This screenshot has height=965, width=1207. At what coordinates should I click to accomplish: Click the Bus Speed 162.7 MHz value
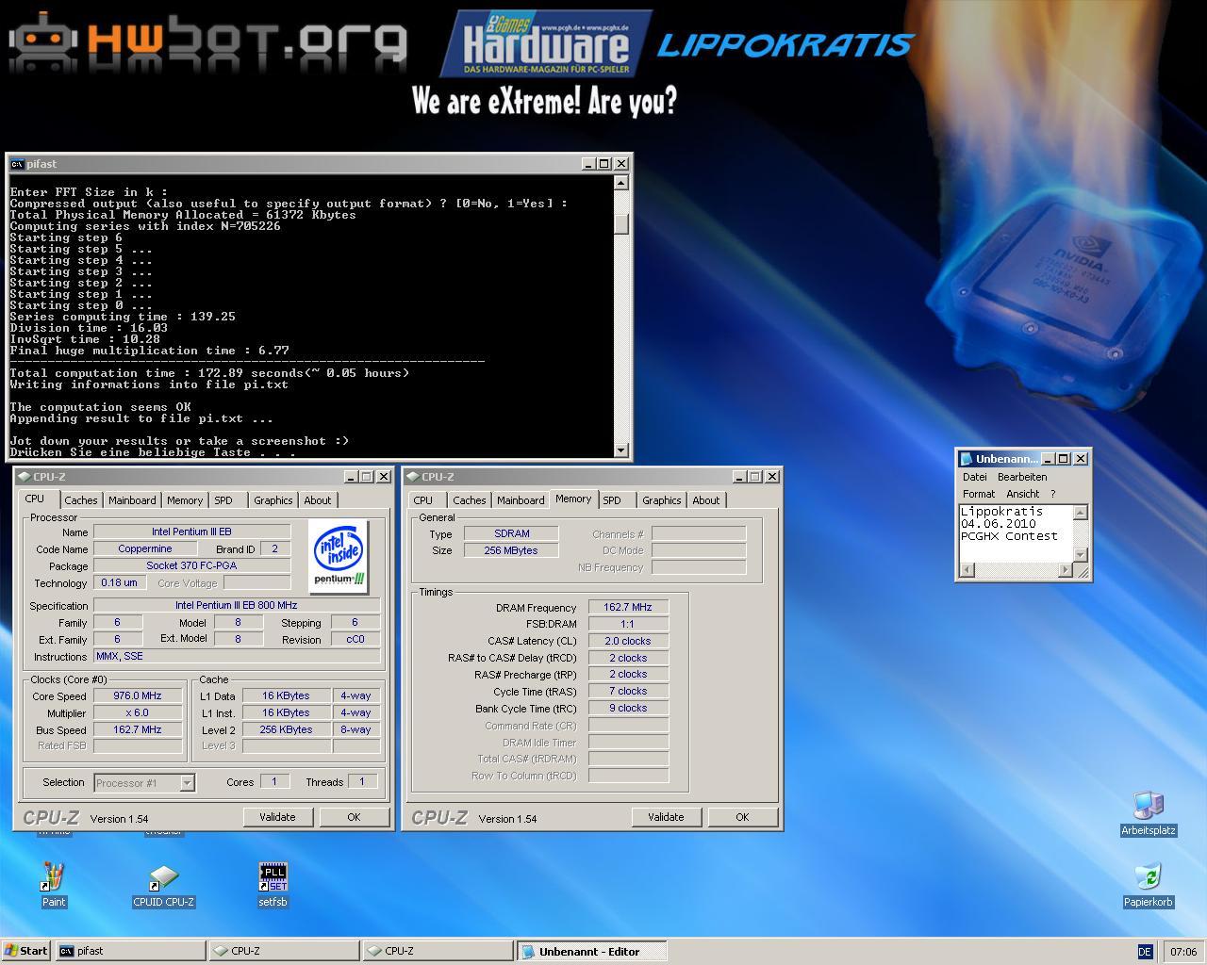(138, 729)
